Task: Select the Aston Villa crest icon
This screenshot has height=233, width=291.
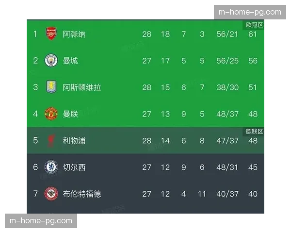Action: coord(51,87)
